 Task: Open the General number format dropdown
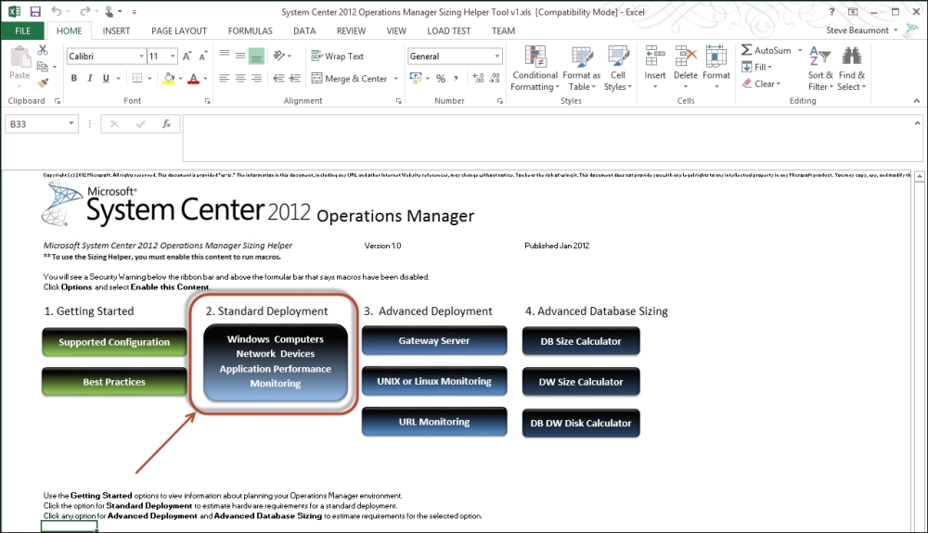pos(497,57)
